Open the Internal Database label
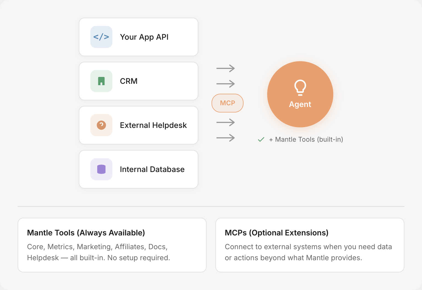422x290 pixels. pos(152,169)
